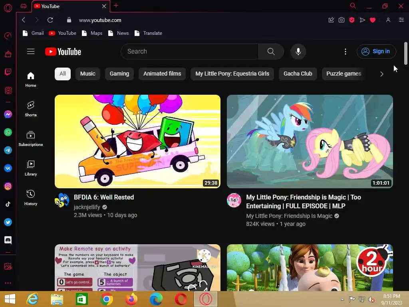Play Rainbow Dash and Fluttershy thumbnail
This screenshot has width=409, height=307.
(x=310, y=141)
